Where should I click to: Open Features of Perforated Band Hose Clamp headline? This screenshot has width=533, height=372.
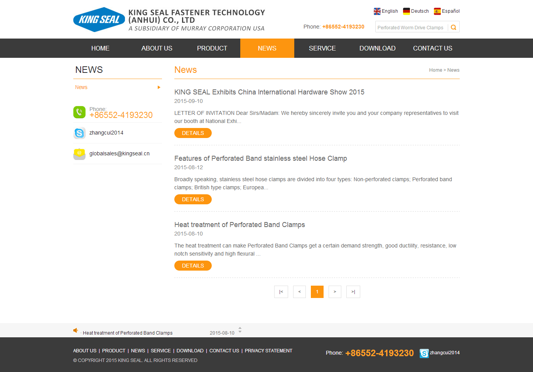point(261,158)
